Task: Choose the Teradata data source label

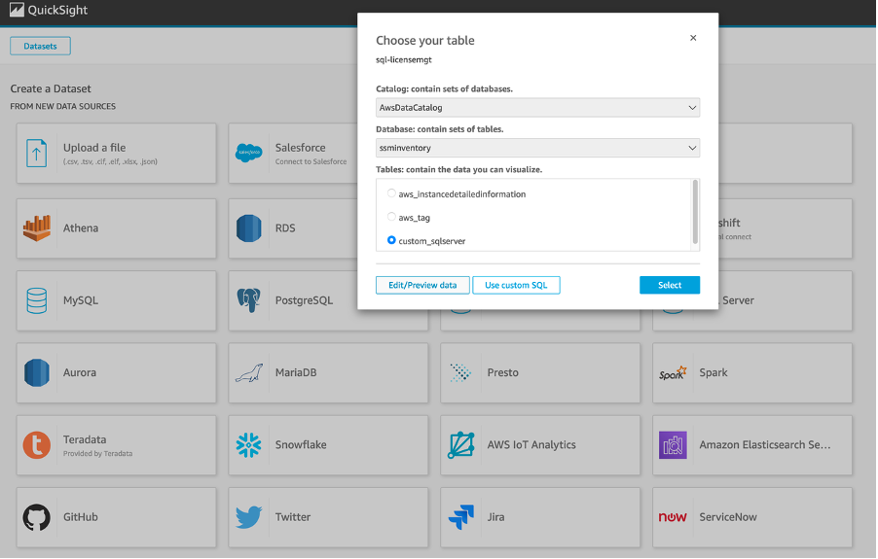Action: tap(85, 439)
